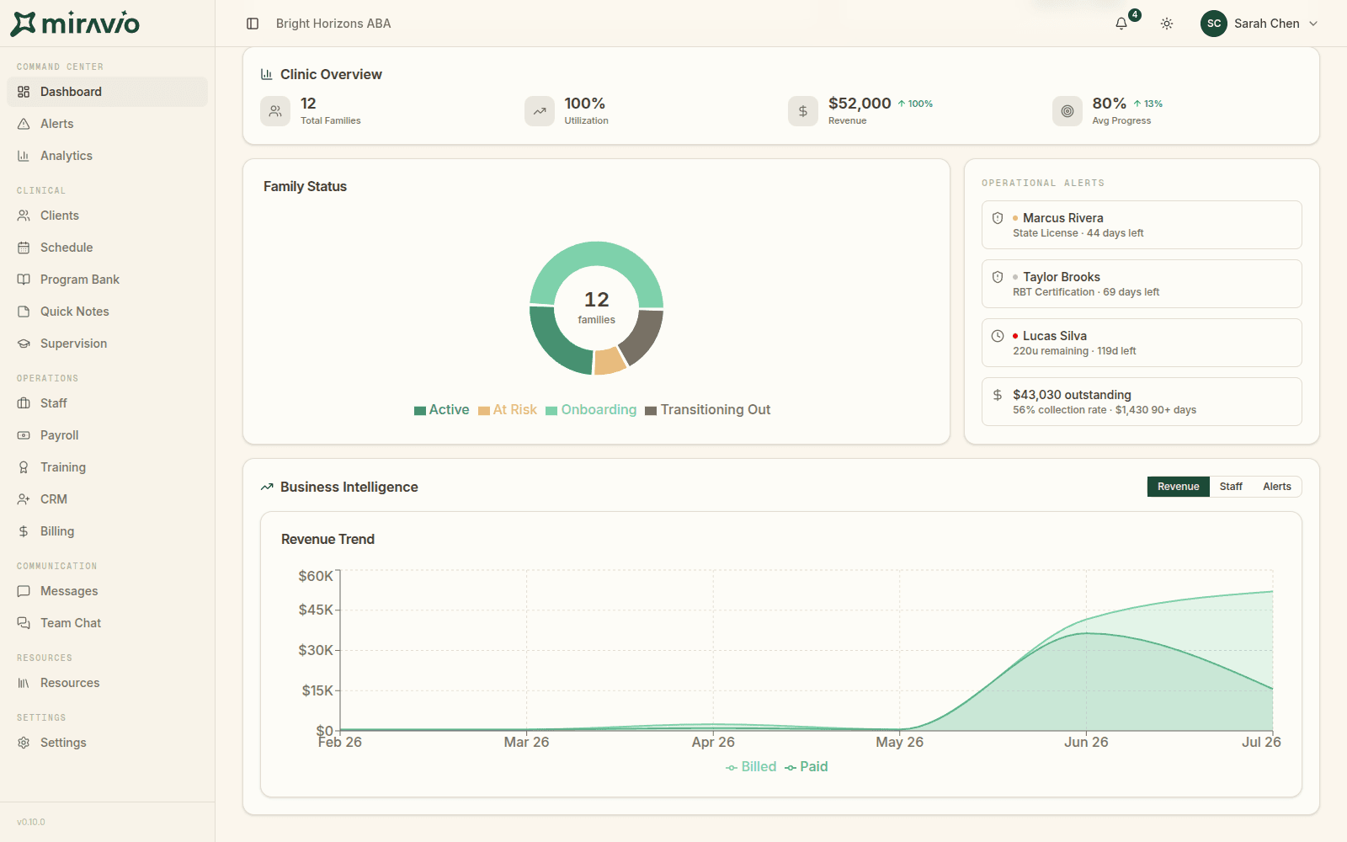Select the Revenue tab in Business Intelligence
Screen dimensions: 1347x842
click(1178, 487)
